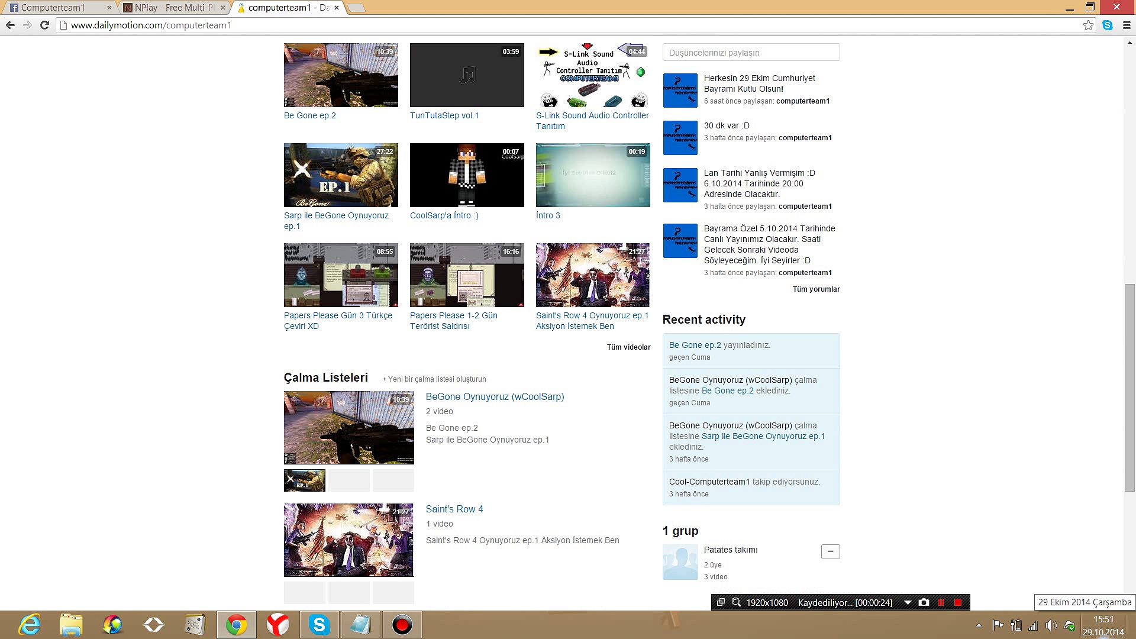Open Tüm videolar link
Screen dimensions: 1136x639
pyautogui.click(x=628, y=347)
